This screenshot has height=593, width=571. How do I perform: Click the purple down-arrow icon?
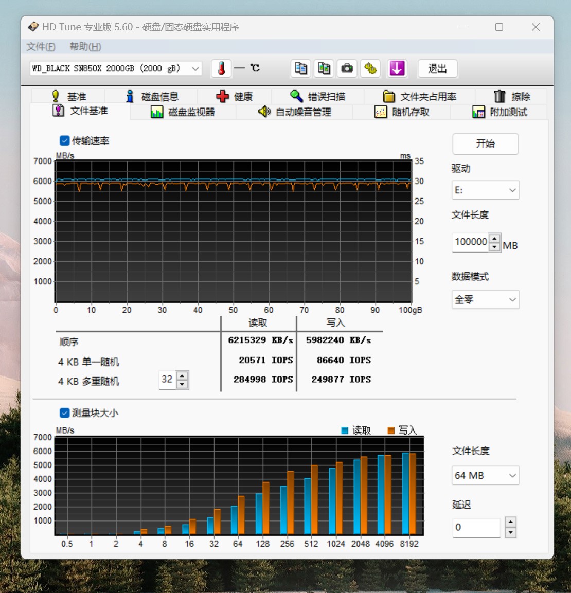[397, 68]
